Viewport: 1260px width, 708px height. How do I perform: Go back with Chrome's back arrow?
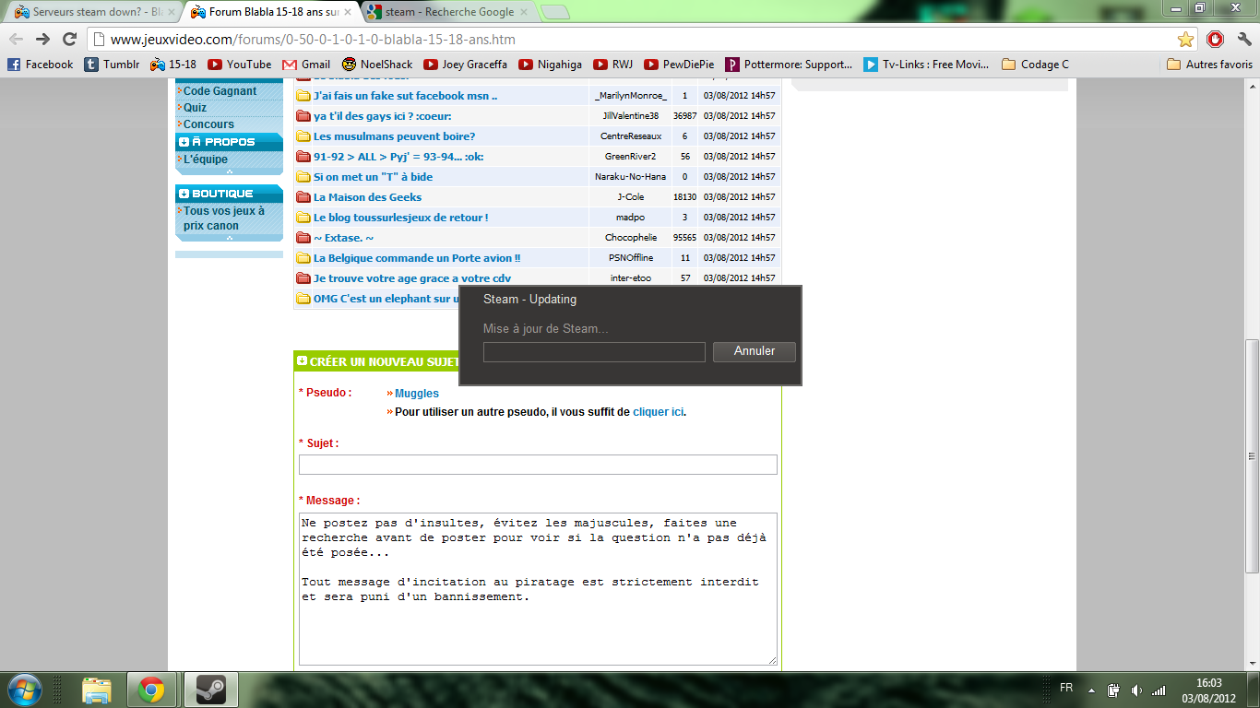pyautogui.click(x=16, y=39)
